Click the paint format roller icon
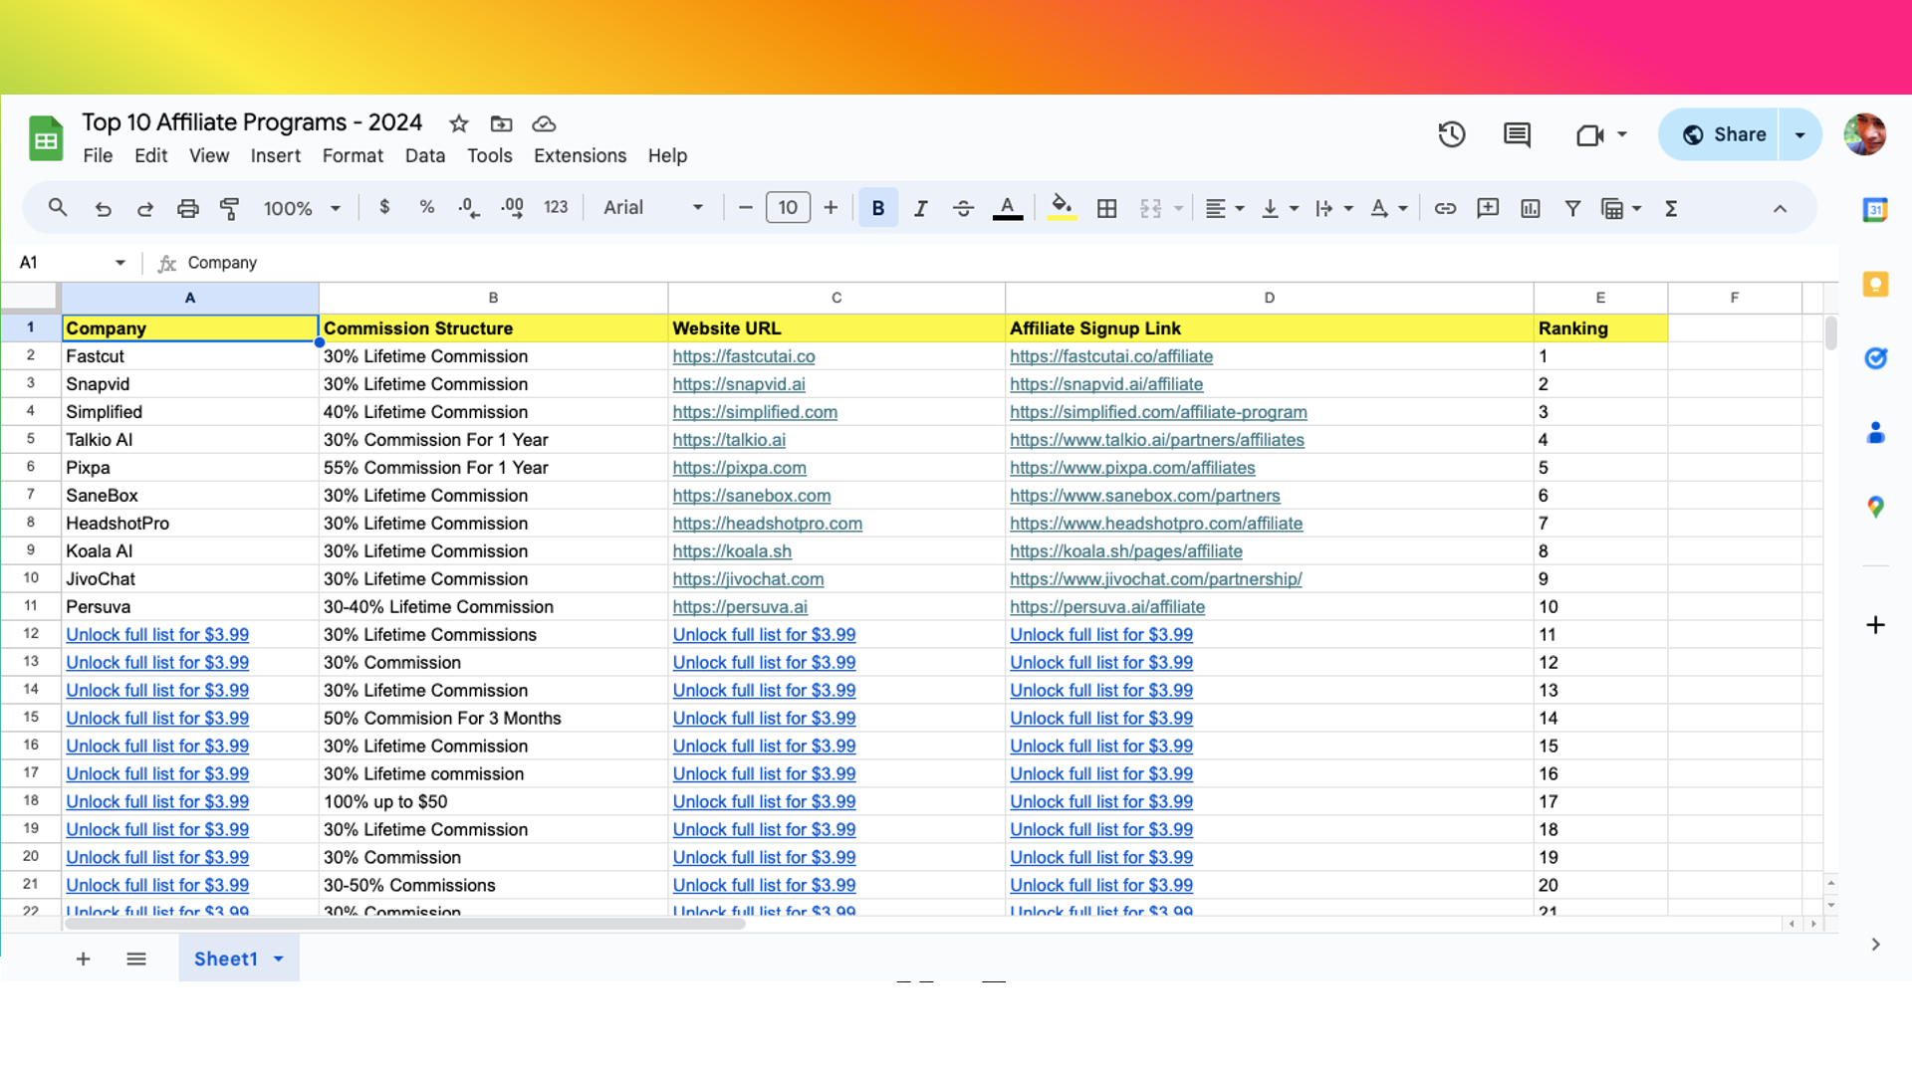The width and height of the screenshot is (1912, 1075). click(x=230, y=208)
